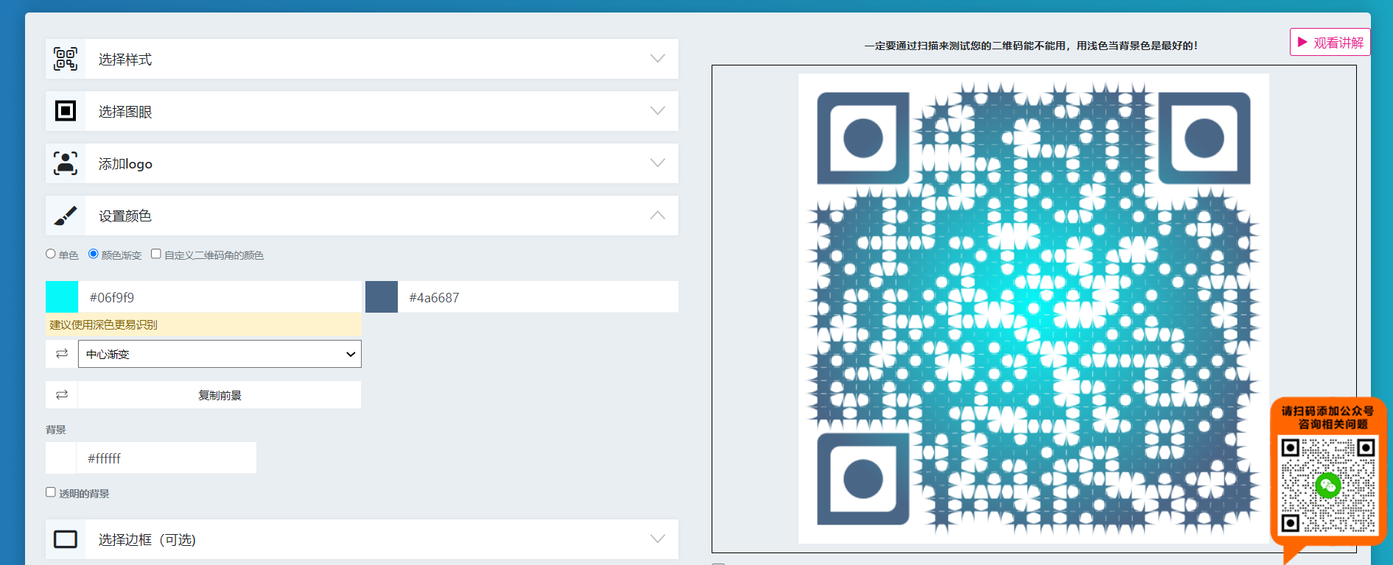
Task: Open the 选择样式 panel header
Action: point(362,59)
